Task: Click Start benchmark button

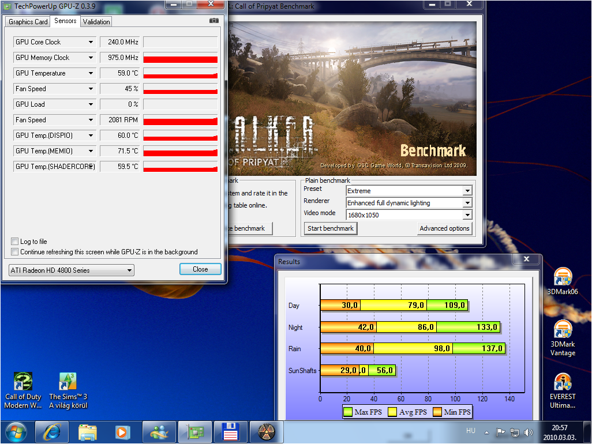Action: click(331, 228)
